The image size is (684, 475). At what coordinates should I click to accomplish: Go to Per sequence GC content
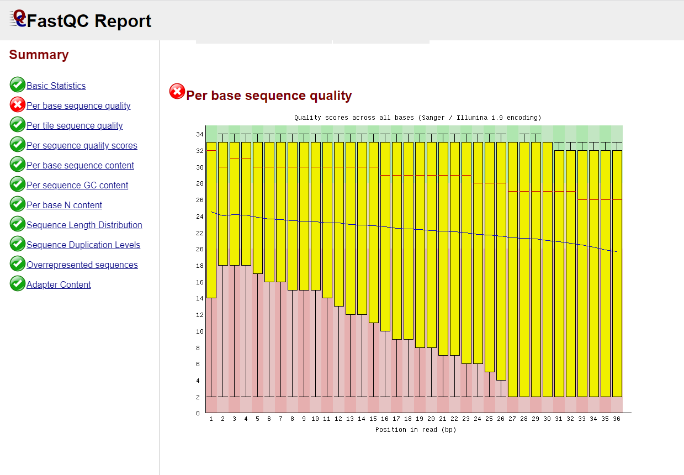tap(77, 186)
